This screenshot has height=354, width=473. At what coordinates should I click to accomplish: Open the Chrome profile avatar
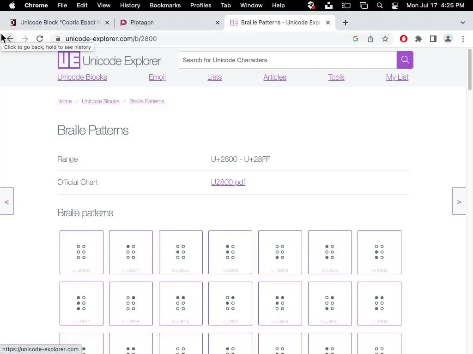(x=448, y=39)
